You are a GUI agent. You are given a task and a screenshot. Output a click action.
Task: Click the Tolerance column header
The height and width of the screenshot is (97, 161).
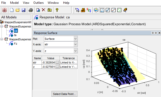(x=68, y=58)
